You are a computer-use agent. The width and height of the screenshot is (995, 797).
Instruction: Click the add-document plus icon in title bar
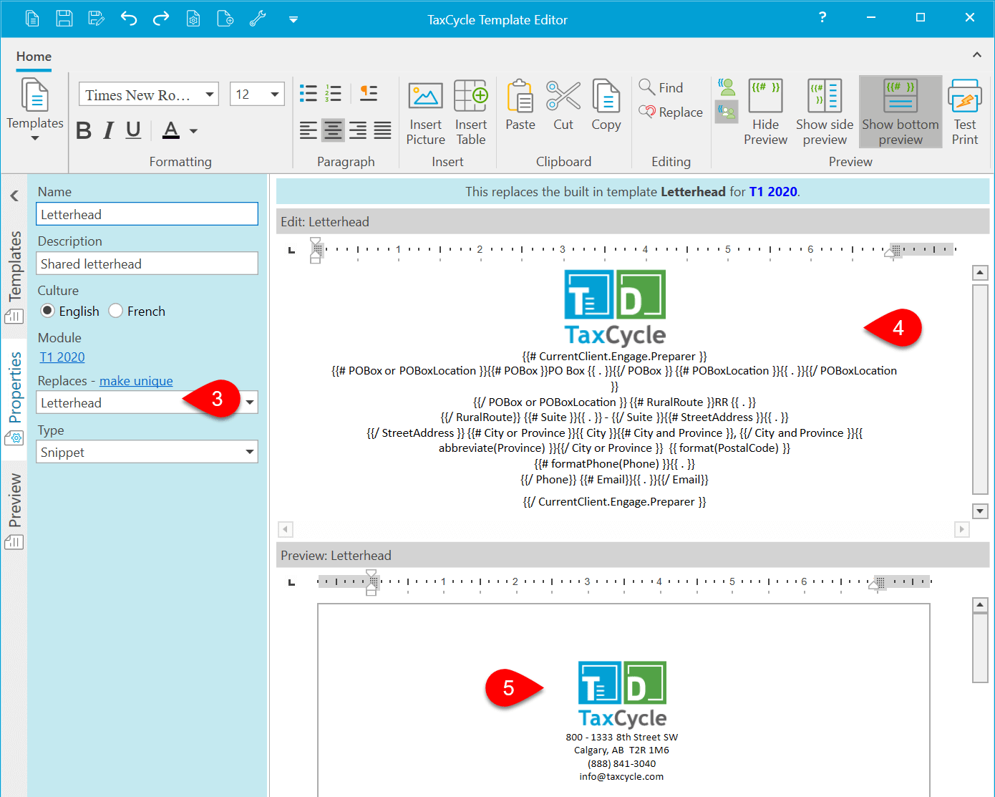225,19
